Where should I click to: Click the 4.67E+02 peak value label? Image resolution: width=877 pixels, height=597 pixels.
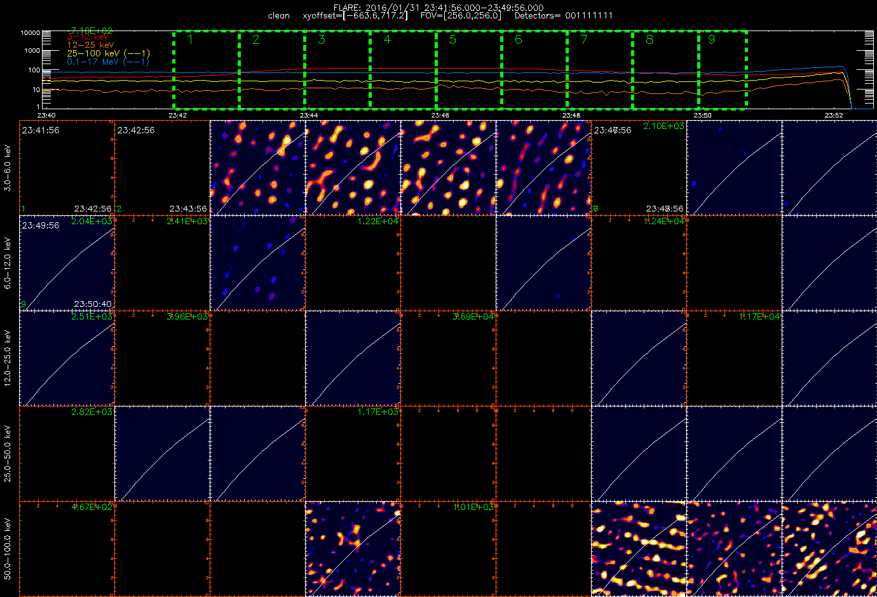tap(92, 507)
